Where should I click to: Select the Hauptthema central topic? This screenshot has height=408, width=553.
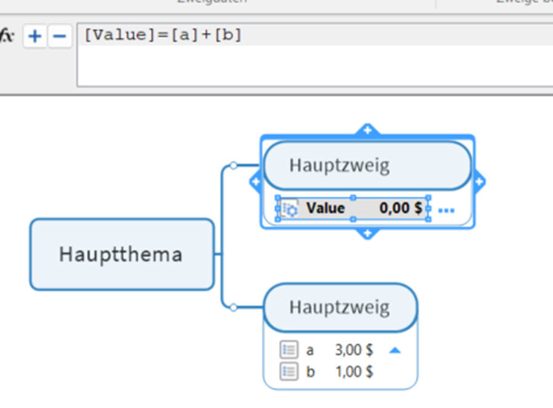click(x=121, y=254)
